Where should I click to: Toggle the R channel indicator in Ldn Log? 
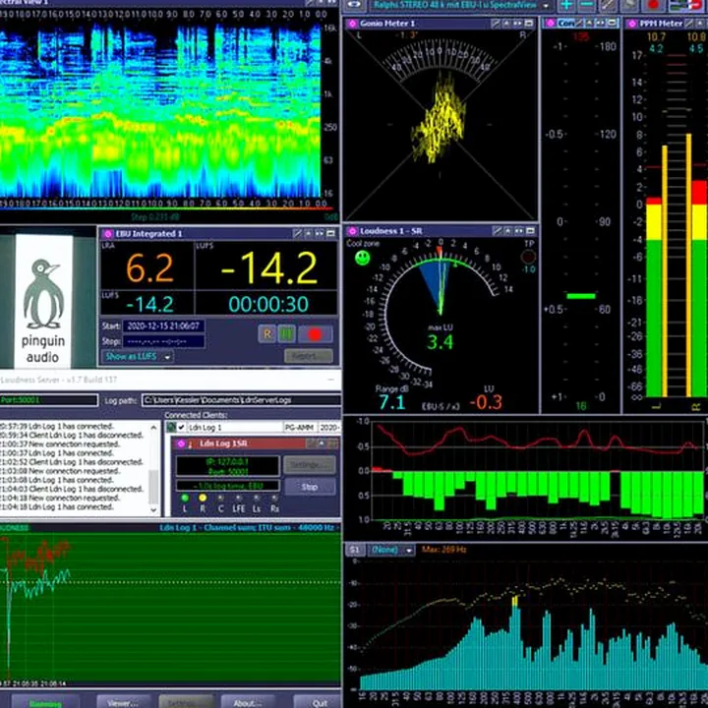tap(203, 498)
